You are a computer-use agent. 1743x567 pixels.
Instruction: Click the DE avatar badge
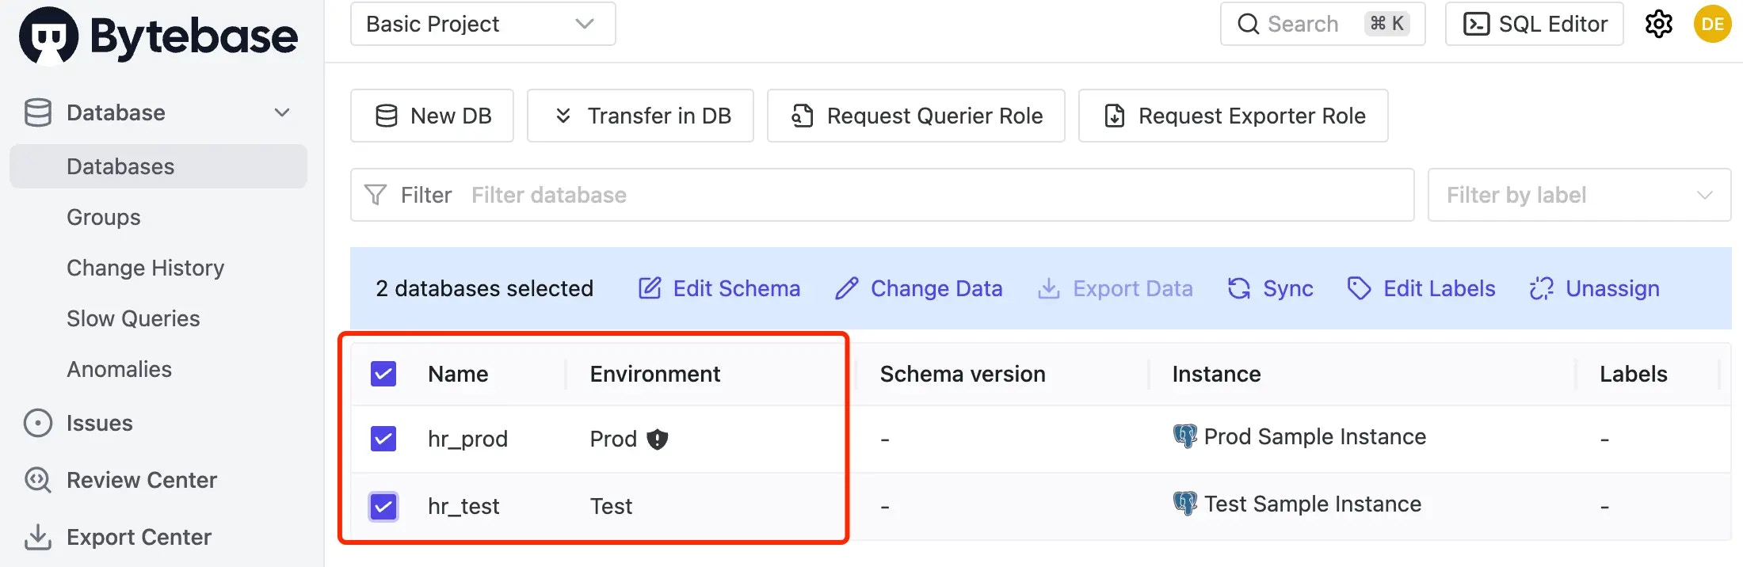point(1712,24)
